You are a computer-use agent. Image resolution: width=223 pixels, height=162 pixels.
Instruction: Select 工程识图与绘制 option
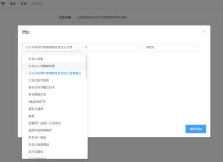[54, 80]
